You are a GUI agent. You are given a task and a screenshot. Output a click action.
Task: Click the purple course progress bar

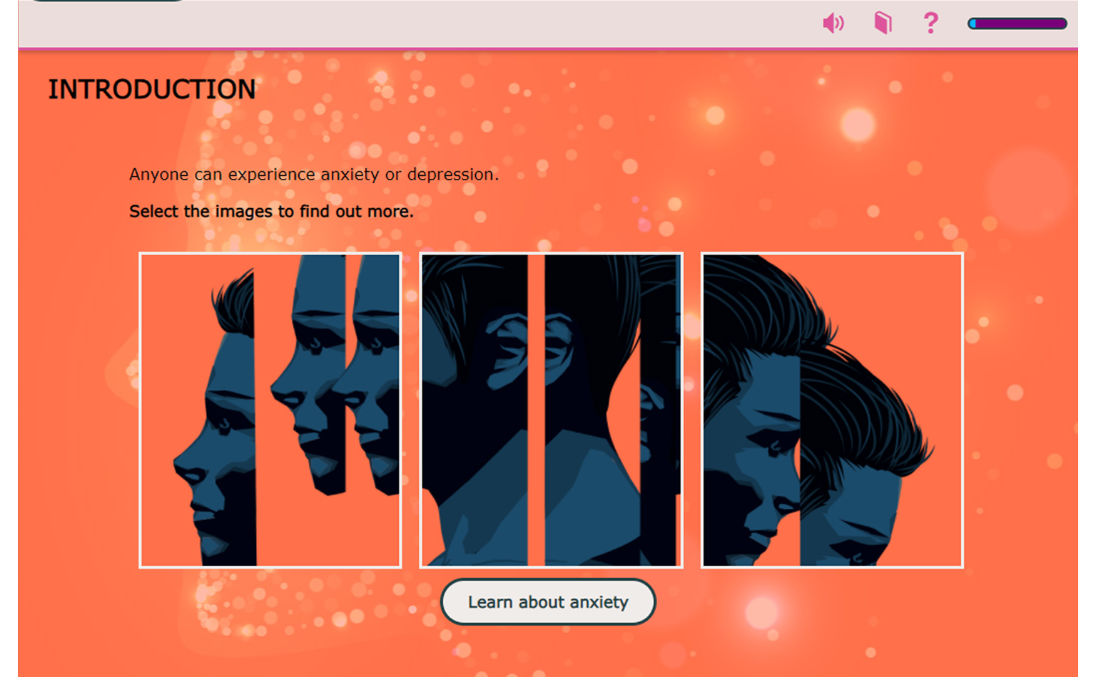tap(1018, 24)
